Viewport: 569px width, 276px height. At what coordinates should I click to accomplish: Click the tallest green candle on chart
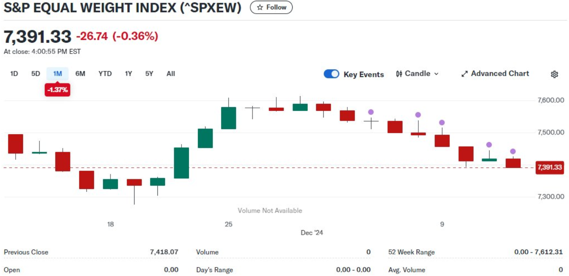pyautogui.click(x=181, y=163)
